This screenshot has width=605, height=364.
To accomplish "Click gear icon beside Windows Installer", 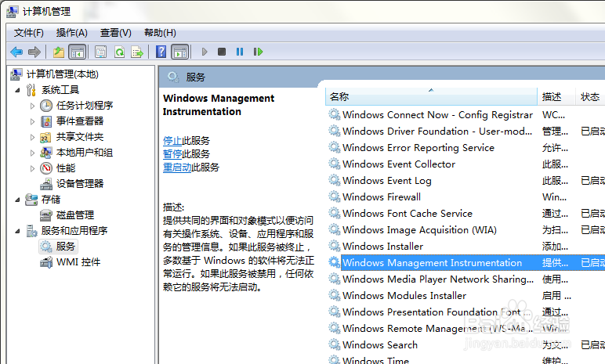I will point(334,246).
